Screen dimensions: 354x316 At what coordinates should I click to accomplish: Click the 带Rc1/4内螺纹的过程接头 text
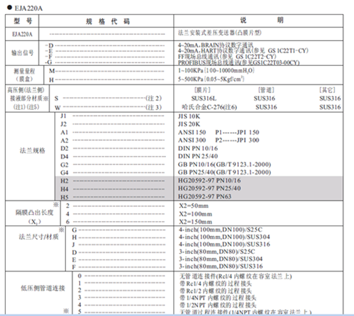point(215,284)
